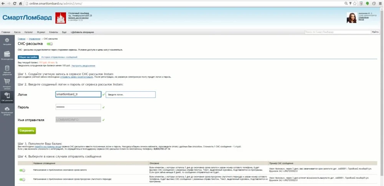Focus the Поиск по СмартЛомбарду search box
Viewport: 384px width, 186px height.
click(338, 32)
